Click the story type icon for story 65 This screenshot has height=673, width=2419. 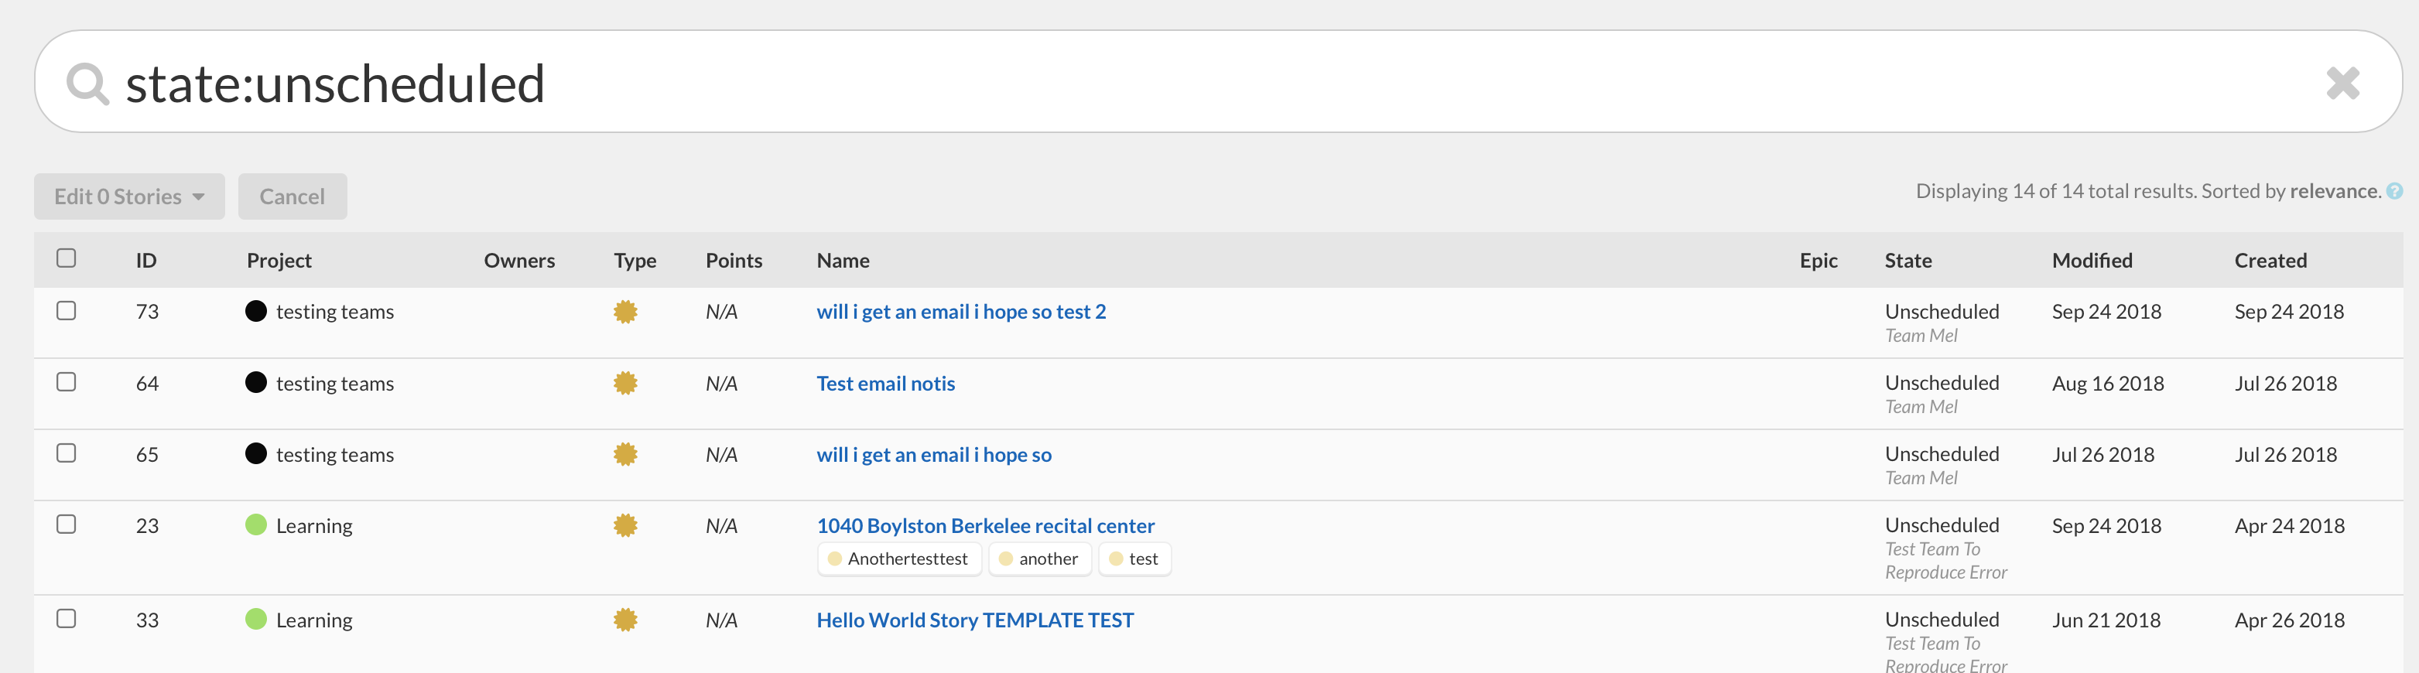[625, 454]
